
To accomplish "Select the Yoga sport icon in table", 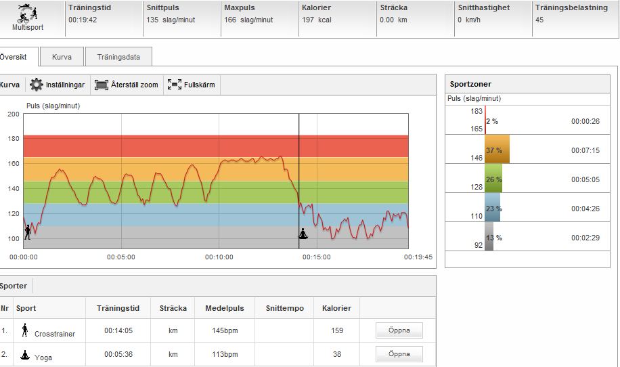I will point(25,353).
